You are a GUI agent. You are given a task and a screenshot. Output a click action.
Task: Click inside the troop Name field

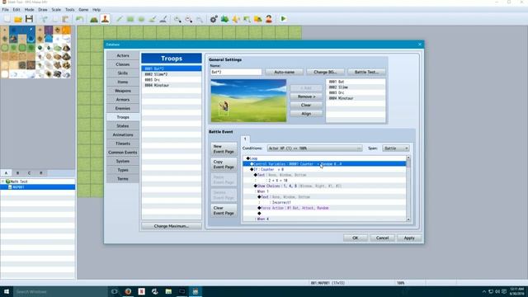click(x=236, y=72)
